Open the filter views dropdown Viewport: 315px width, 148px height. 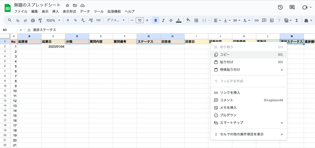click(288, 20)
